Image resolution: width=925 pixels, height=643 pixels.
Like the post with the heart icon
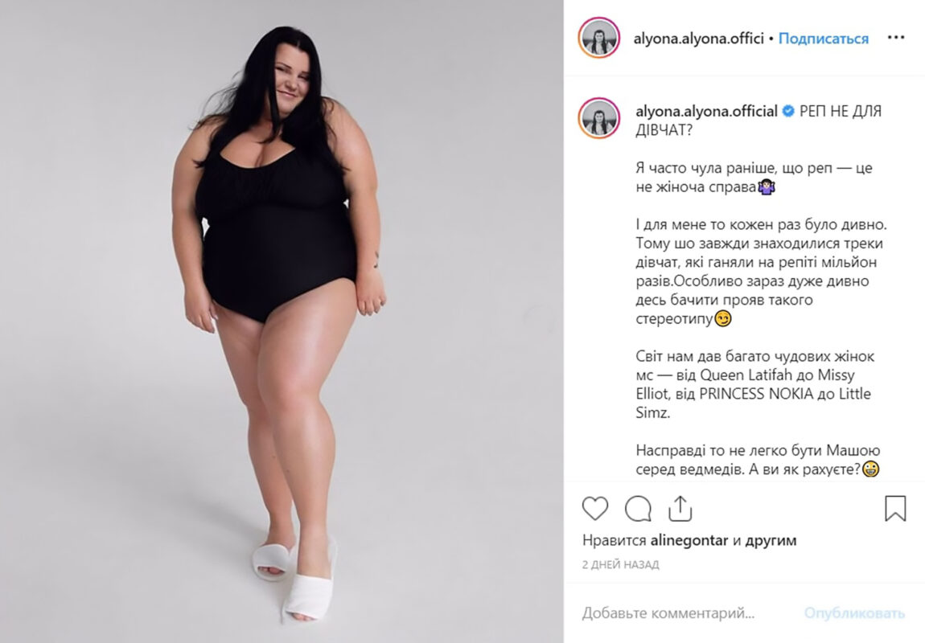594,508
